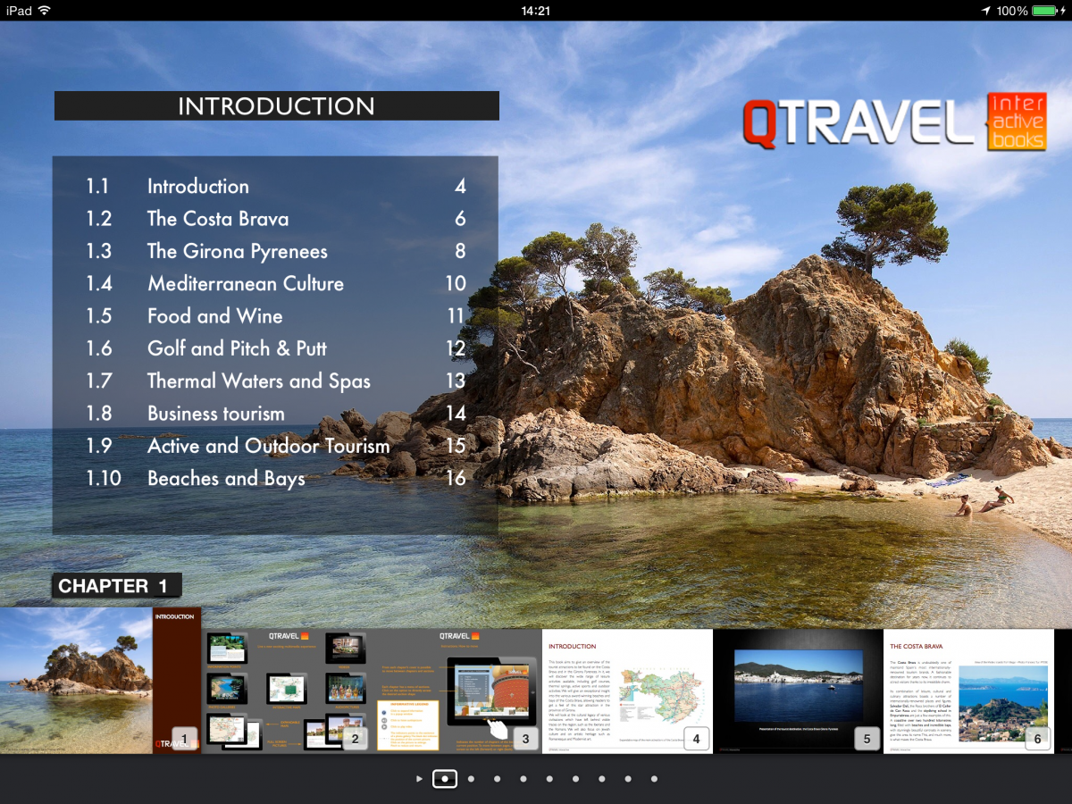
Task: Select the highlighted chapter dot
Action: coord(445,779)
